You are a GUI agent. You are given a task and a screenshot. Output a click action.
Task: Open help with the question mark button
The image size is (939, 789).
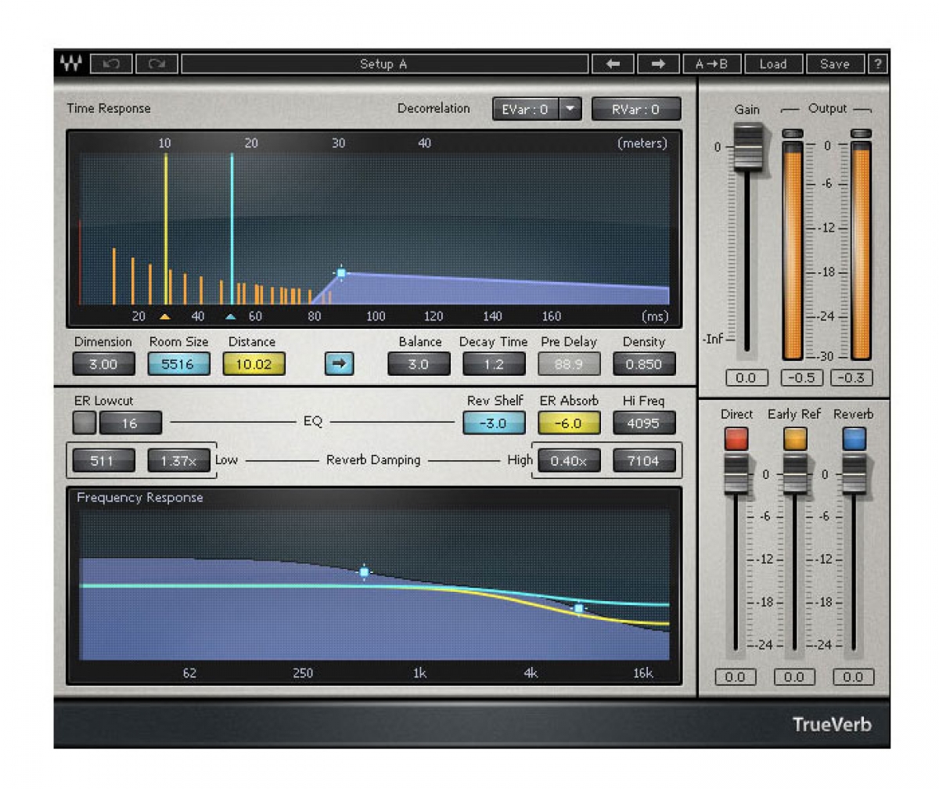coord(878,64)
